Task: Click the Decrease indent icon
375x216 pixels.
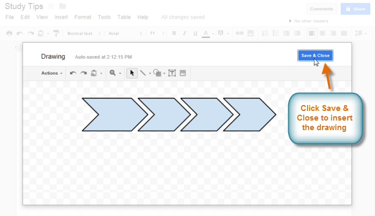Action: 286,34
